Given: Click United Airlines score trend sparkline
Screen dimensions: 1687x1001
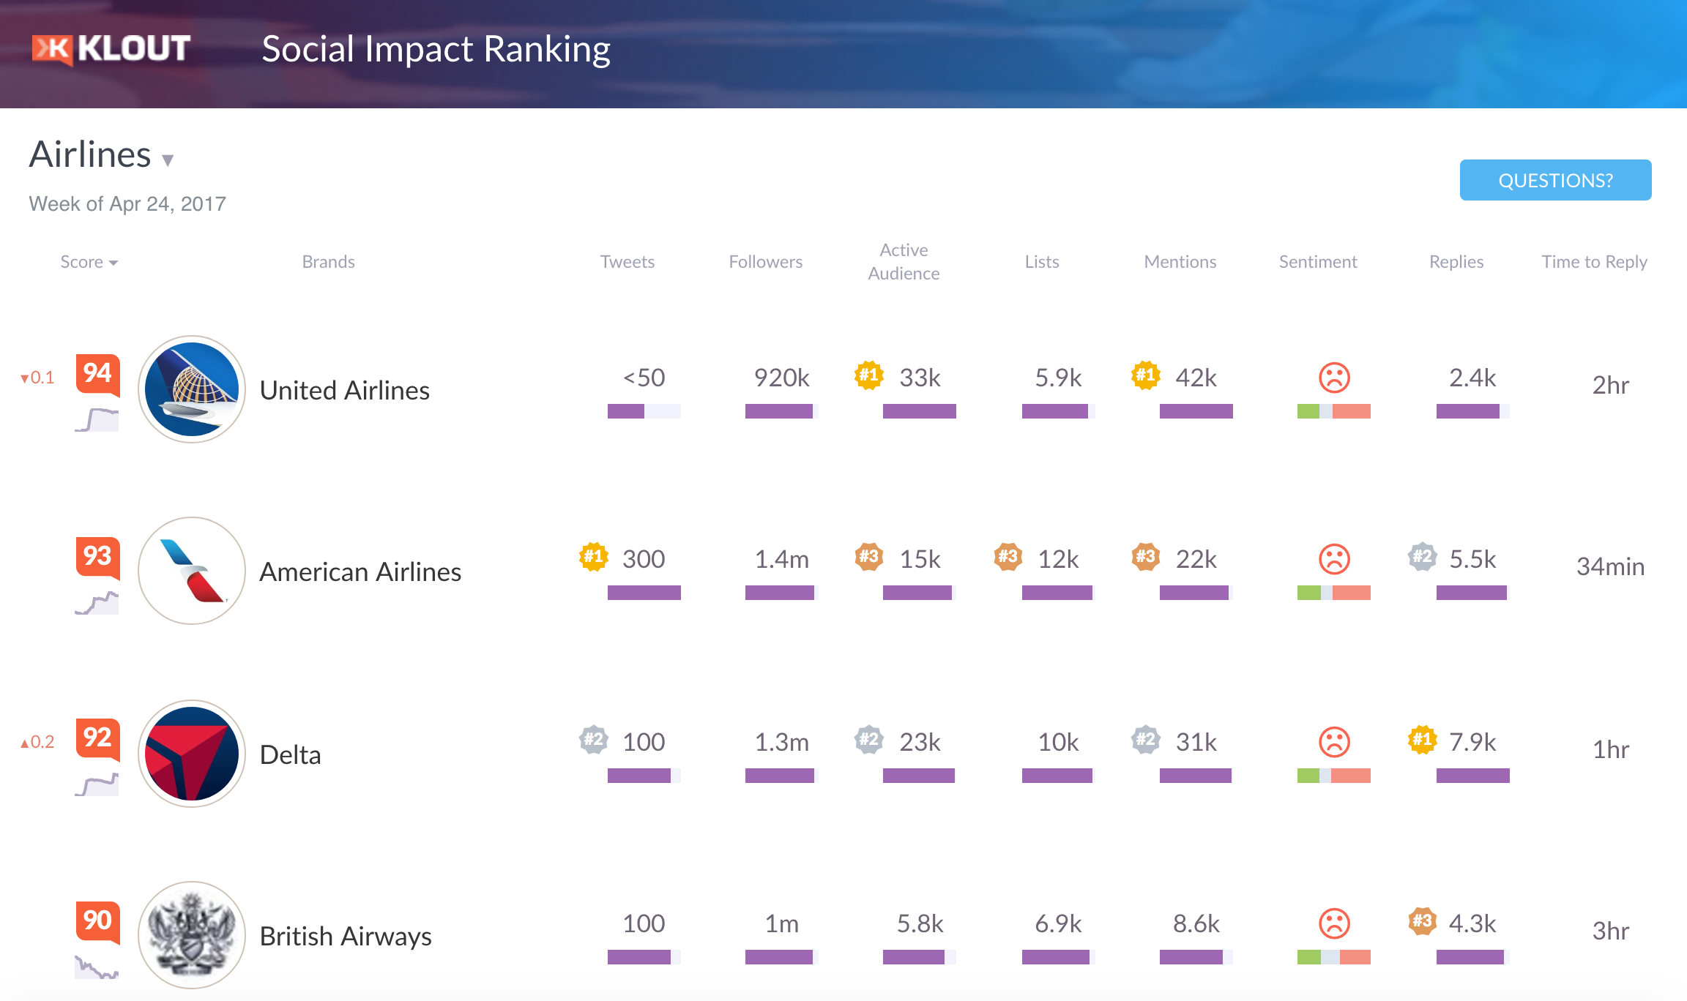Looking at the screenshot, I should [97, 420].
